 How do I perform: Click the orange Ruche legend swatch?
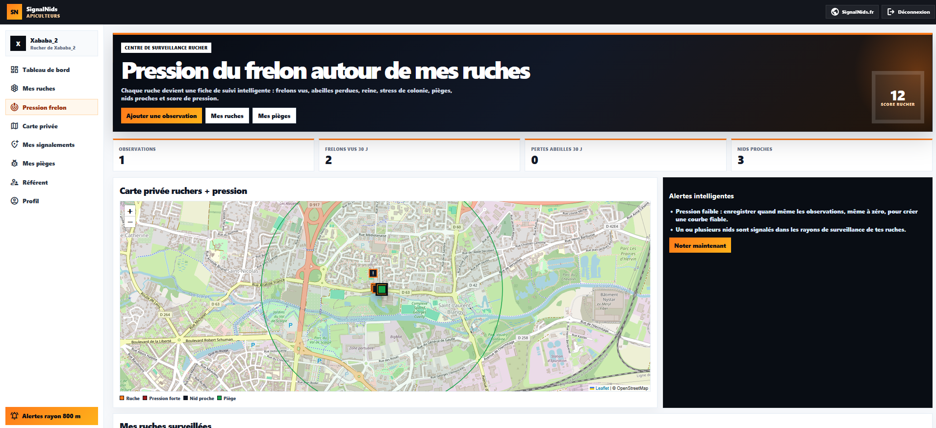pyautogui.click(x=122, y=398)
